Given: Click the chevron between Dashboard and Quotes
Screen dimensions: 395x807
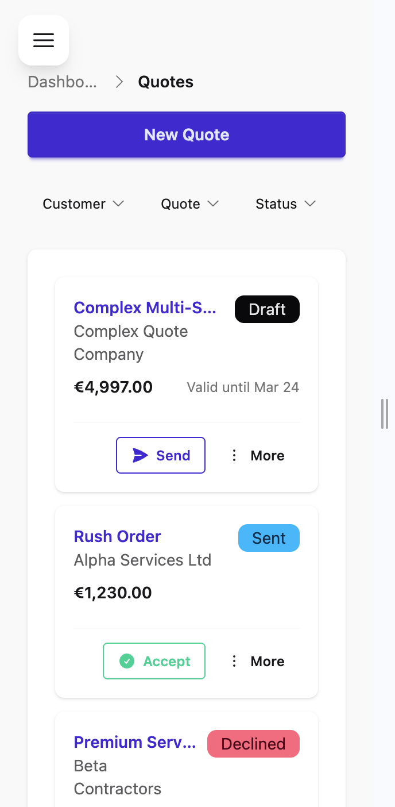Looking at the screenshot, I should coord(119,82).
